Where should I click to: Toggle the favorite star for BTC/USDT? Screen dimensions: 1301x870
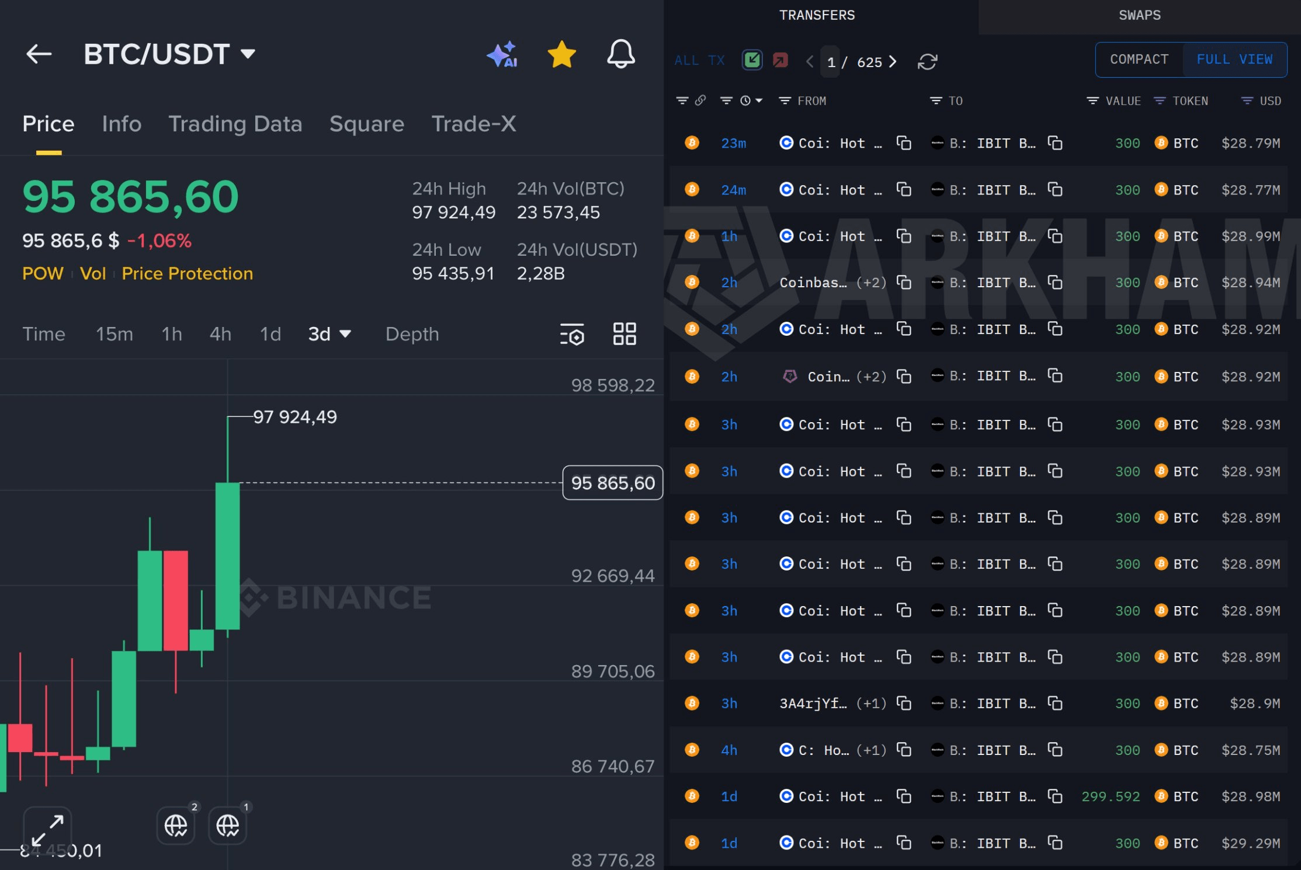click(561, 54)
